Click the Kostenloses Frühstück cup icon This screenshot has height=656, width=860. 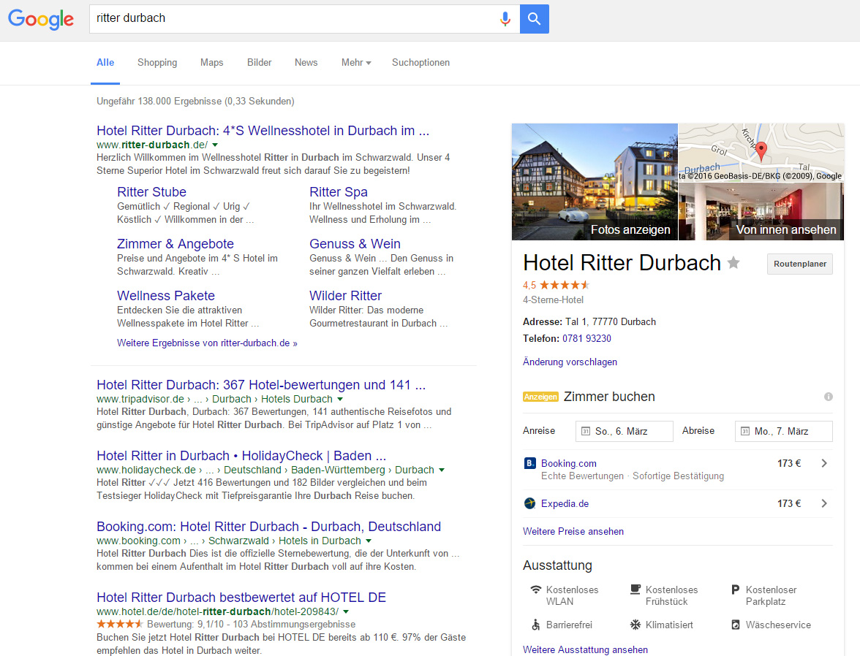tap(635, 590)
